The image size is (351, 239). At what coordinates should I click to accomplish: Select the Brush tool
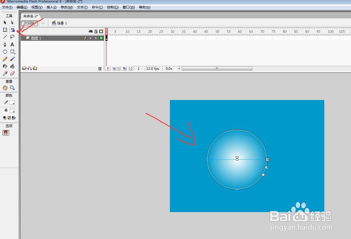pos(12,59)
